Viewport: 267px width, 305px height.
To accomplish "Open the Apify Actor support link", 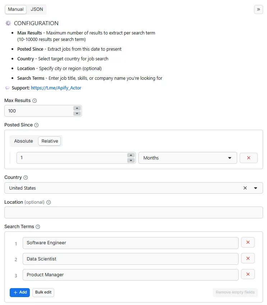I will (56, 87).
